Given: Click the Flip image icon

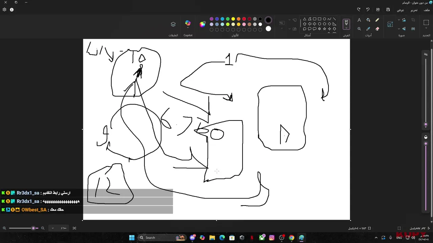Looking at the screenshot, I should [404, 29].
